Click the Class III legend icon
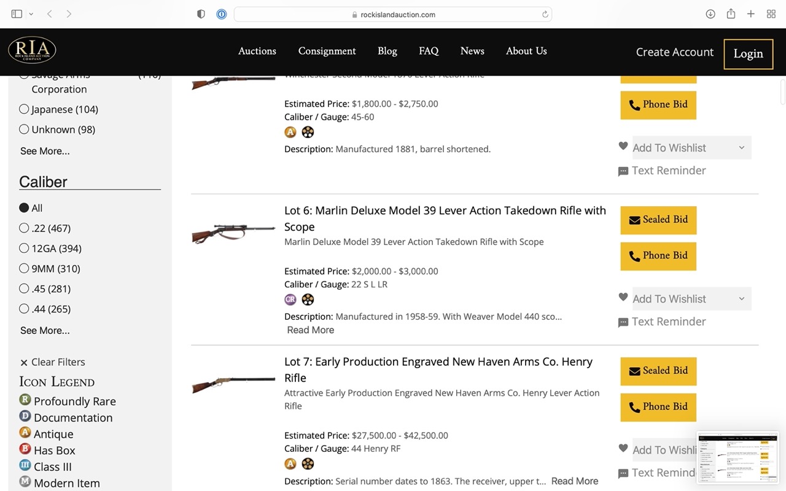 (25, 465)
